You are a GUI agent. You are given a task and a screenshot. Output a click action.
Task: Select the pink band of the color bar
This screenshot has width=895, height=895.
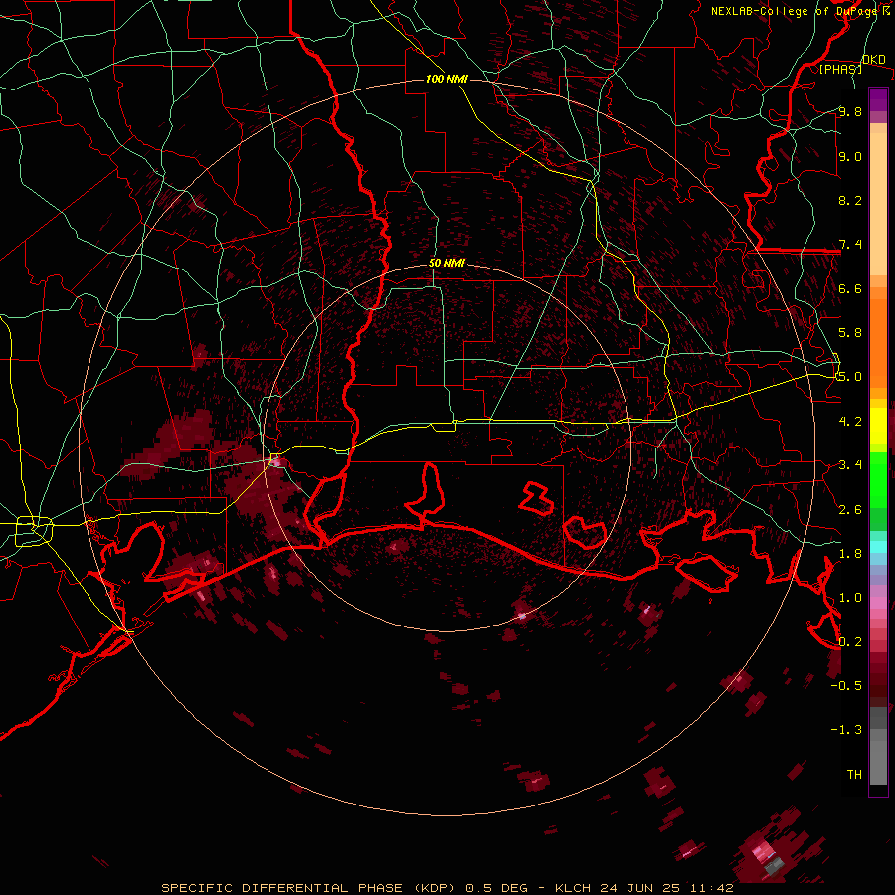(878, 603)
